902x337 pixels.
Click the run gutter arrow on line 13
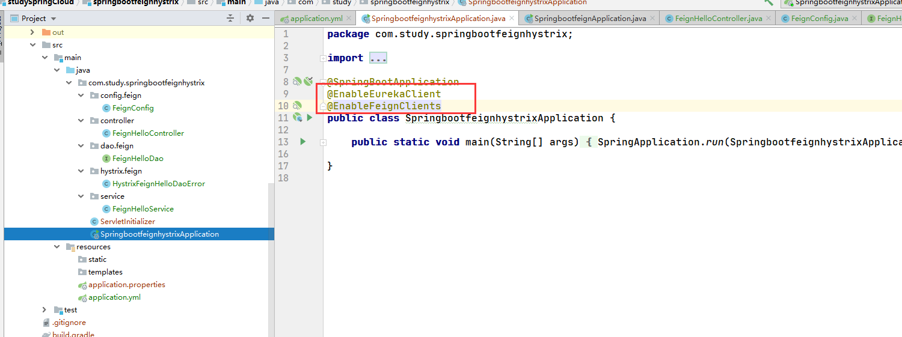coord(302,142)
